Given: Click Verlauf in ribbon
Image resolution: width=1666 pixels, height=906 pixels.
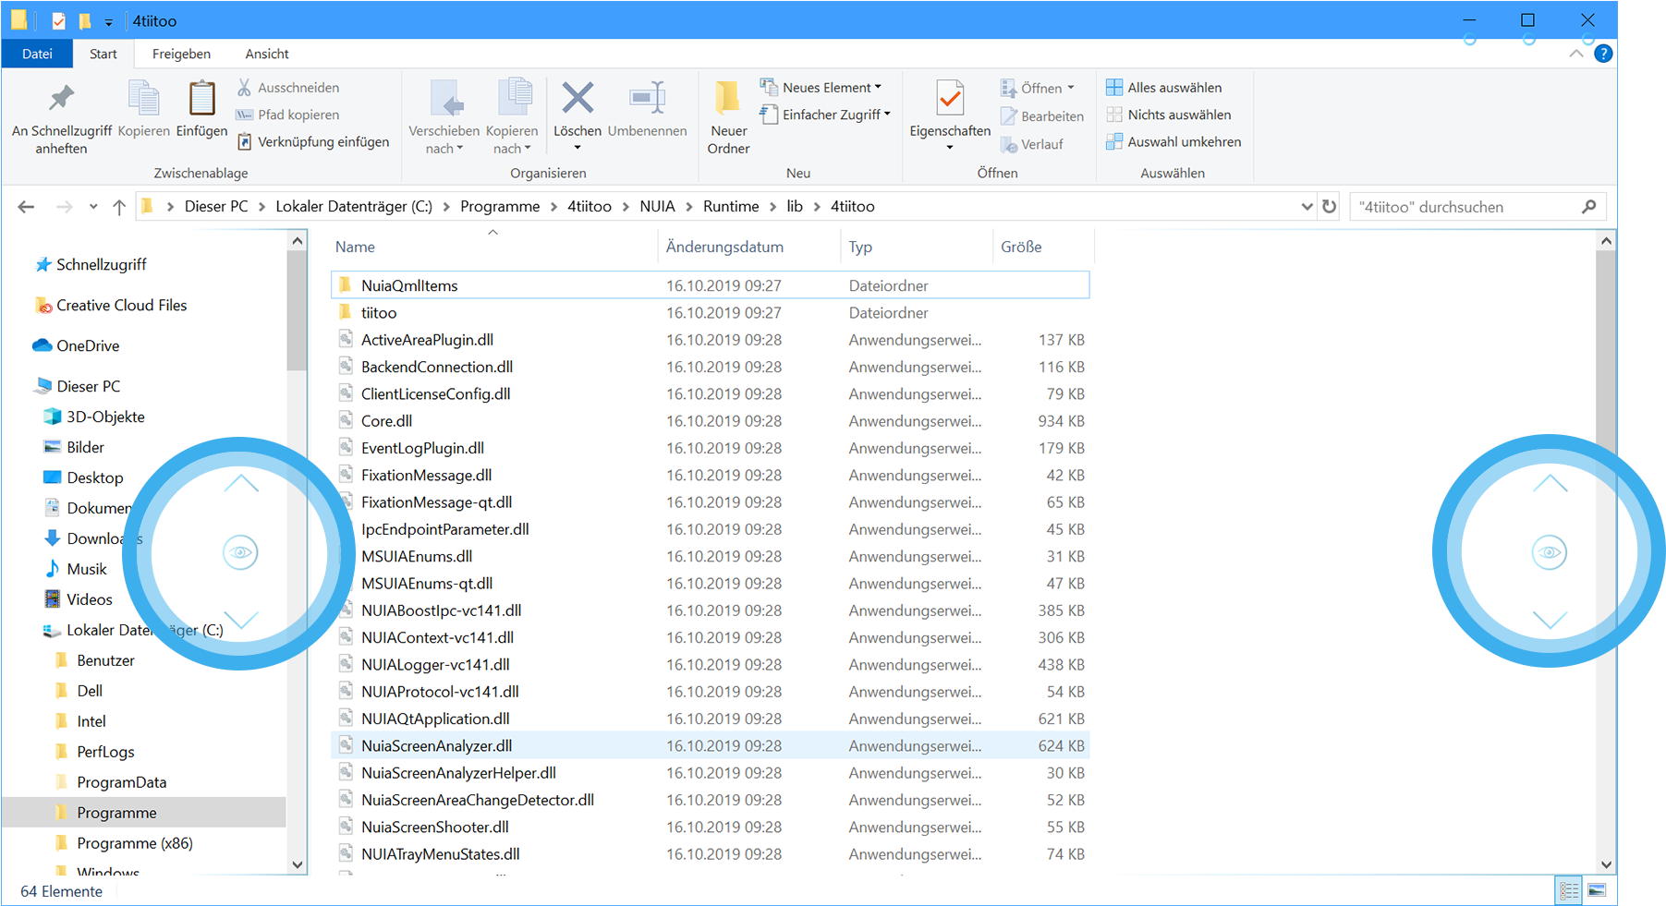Looking at the screenshot, I should (x=1031, y=144).
